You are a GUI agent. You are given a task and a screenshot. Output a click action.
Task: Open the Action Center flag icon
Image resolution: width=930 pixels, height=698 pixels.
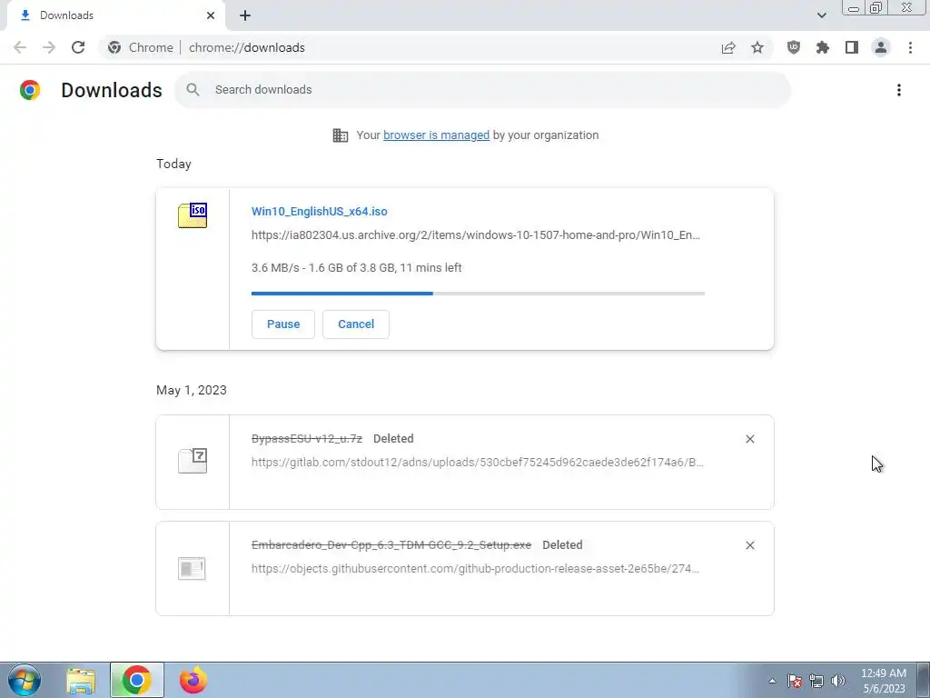tap(795, 681)
